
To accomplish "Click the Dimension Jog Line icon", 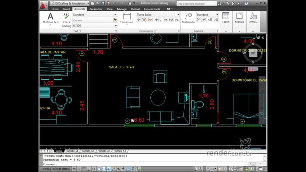I will click(177, 20).
